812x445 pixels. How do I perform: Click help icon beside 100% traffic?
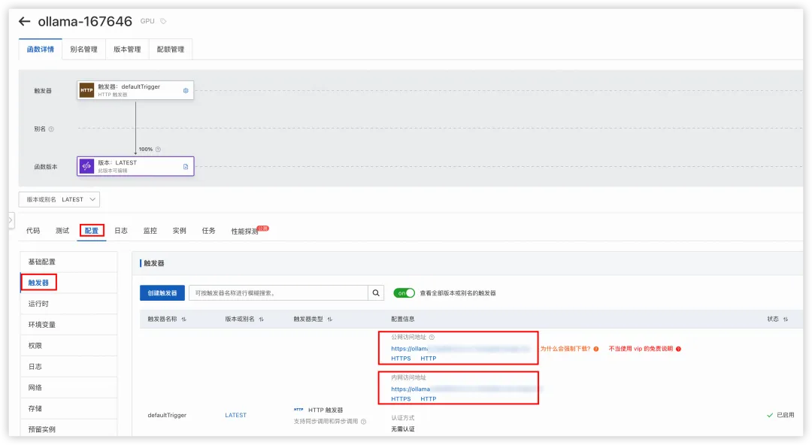pos(158,149)
